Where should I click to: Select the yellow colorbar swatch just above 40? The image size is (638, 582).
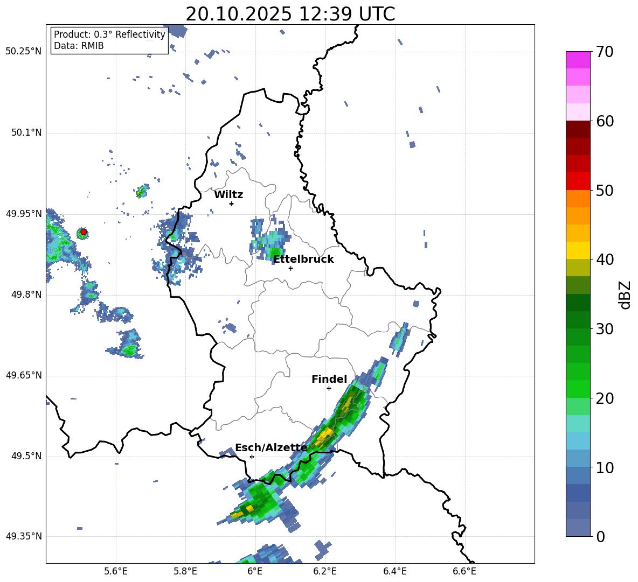tap(578, 250)
